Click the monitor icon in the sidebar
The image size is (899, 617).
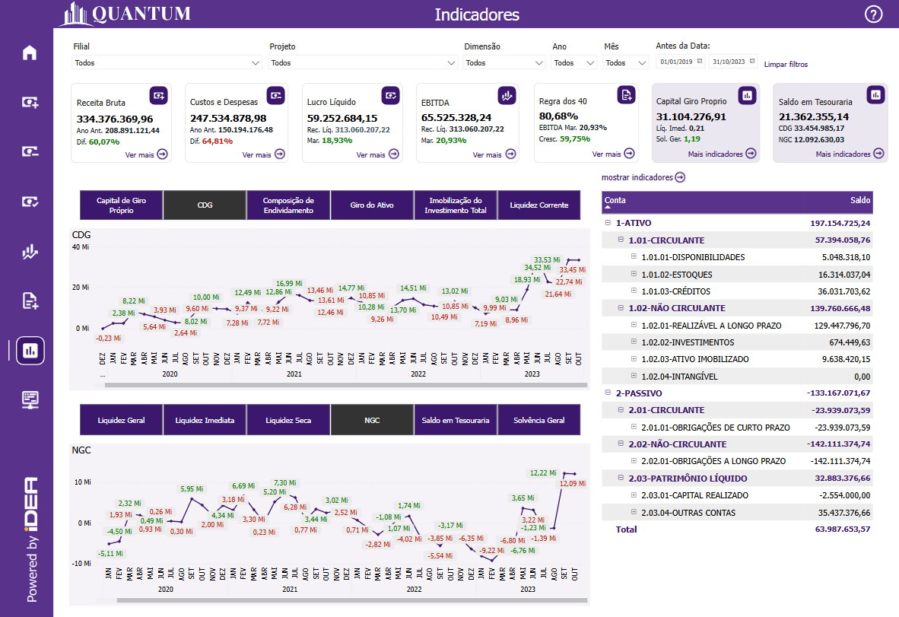pyautogui.click(x=30, y=399)
